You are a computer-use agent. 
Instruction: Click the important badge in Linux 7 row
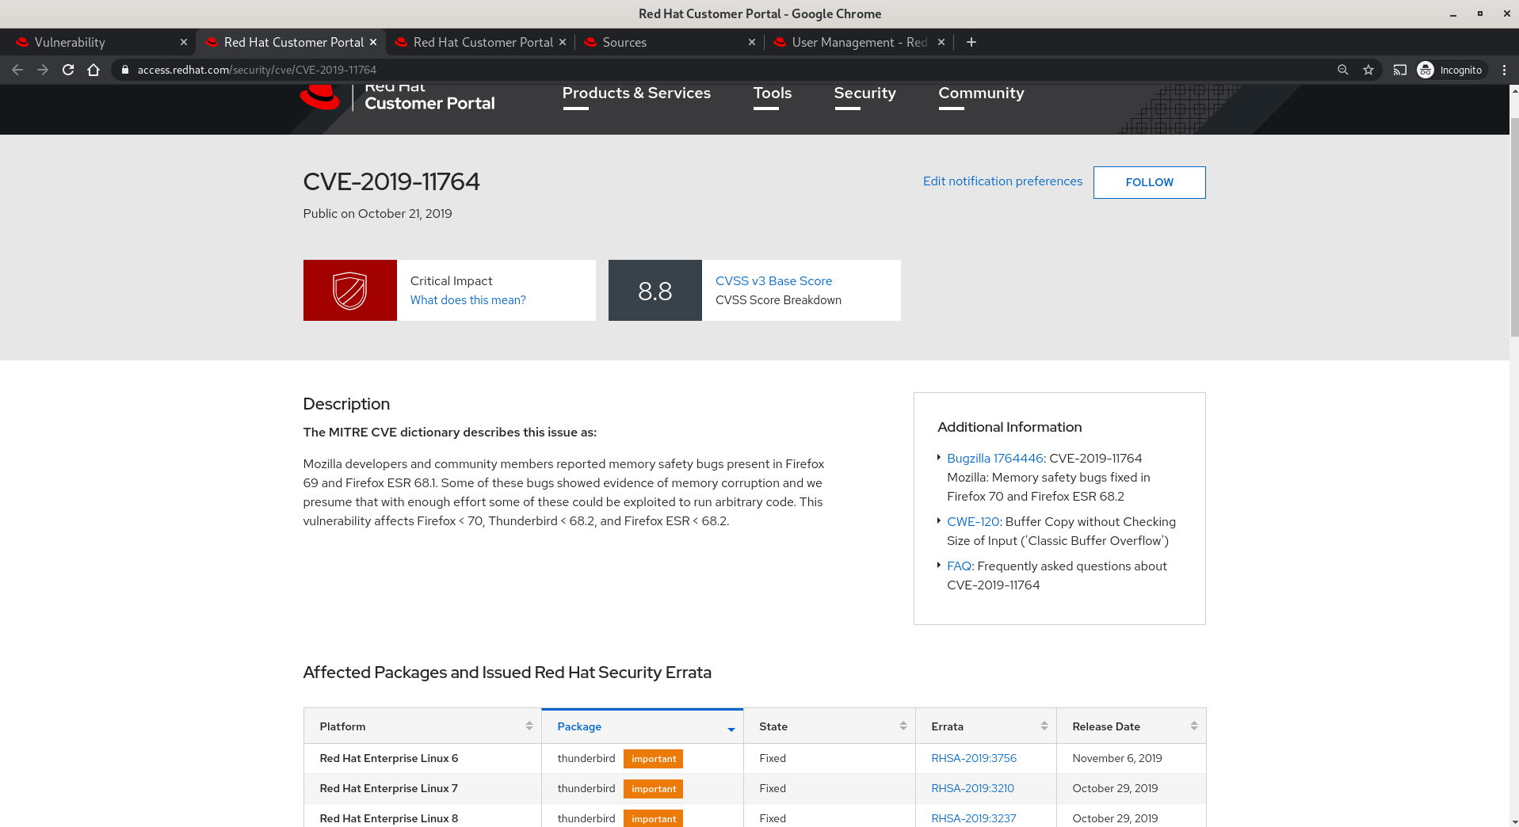click(x=653, y=789)
